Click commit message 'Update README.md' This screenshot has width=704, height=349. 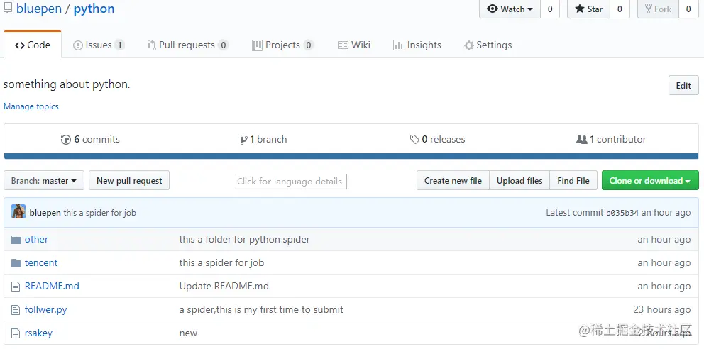click(224, 286)
